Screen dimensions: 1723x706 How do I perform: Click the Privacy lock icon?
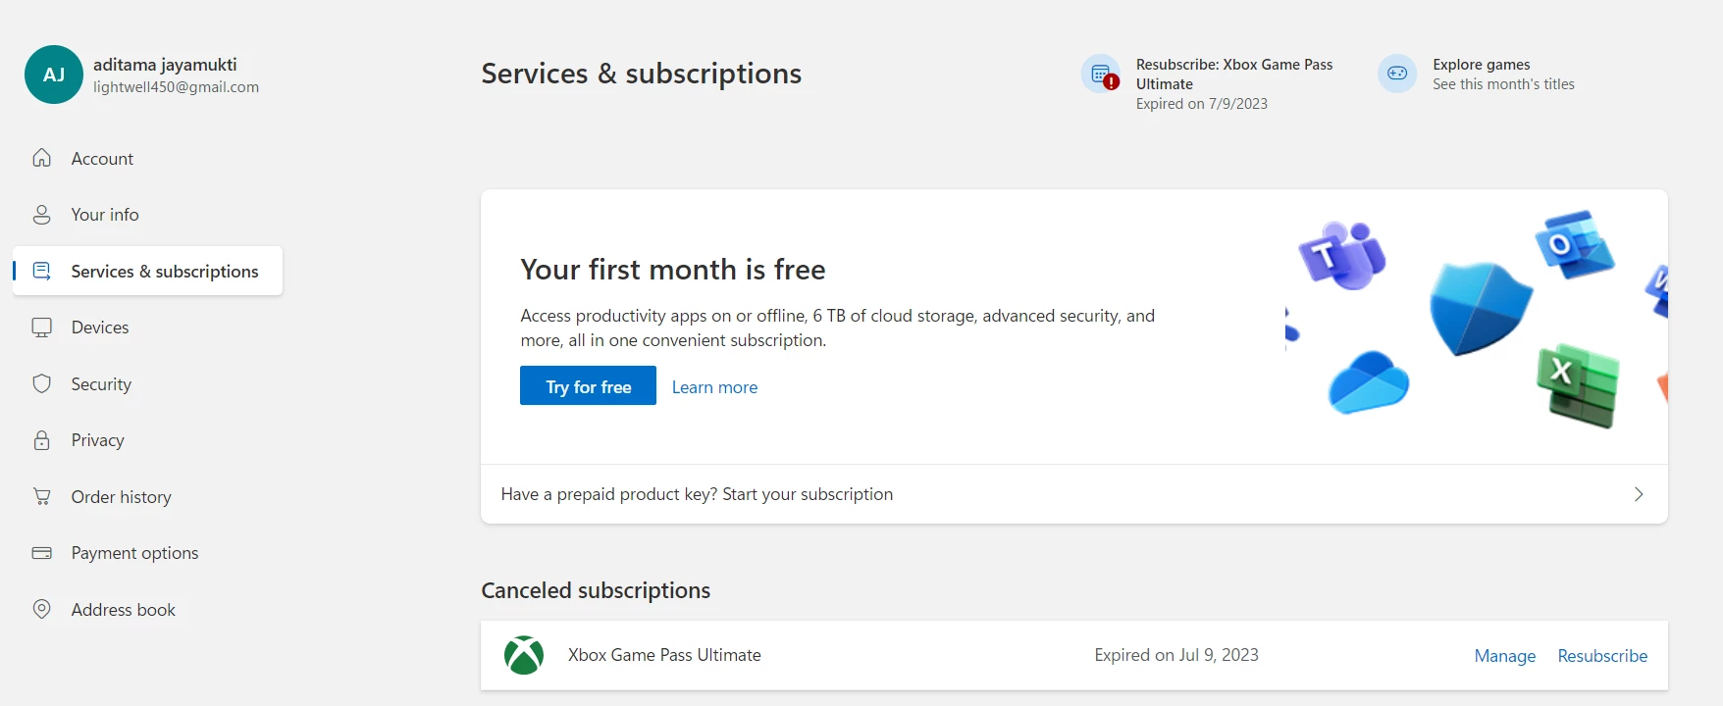41,440
